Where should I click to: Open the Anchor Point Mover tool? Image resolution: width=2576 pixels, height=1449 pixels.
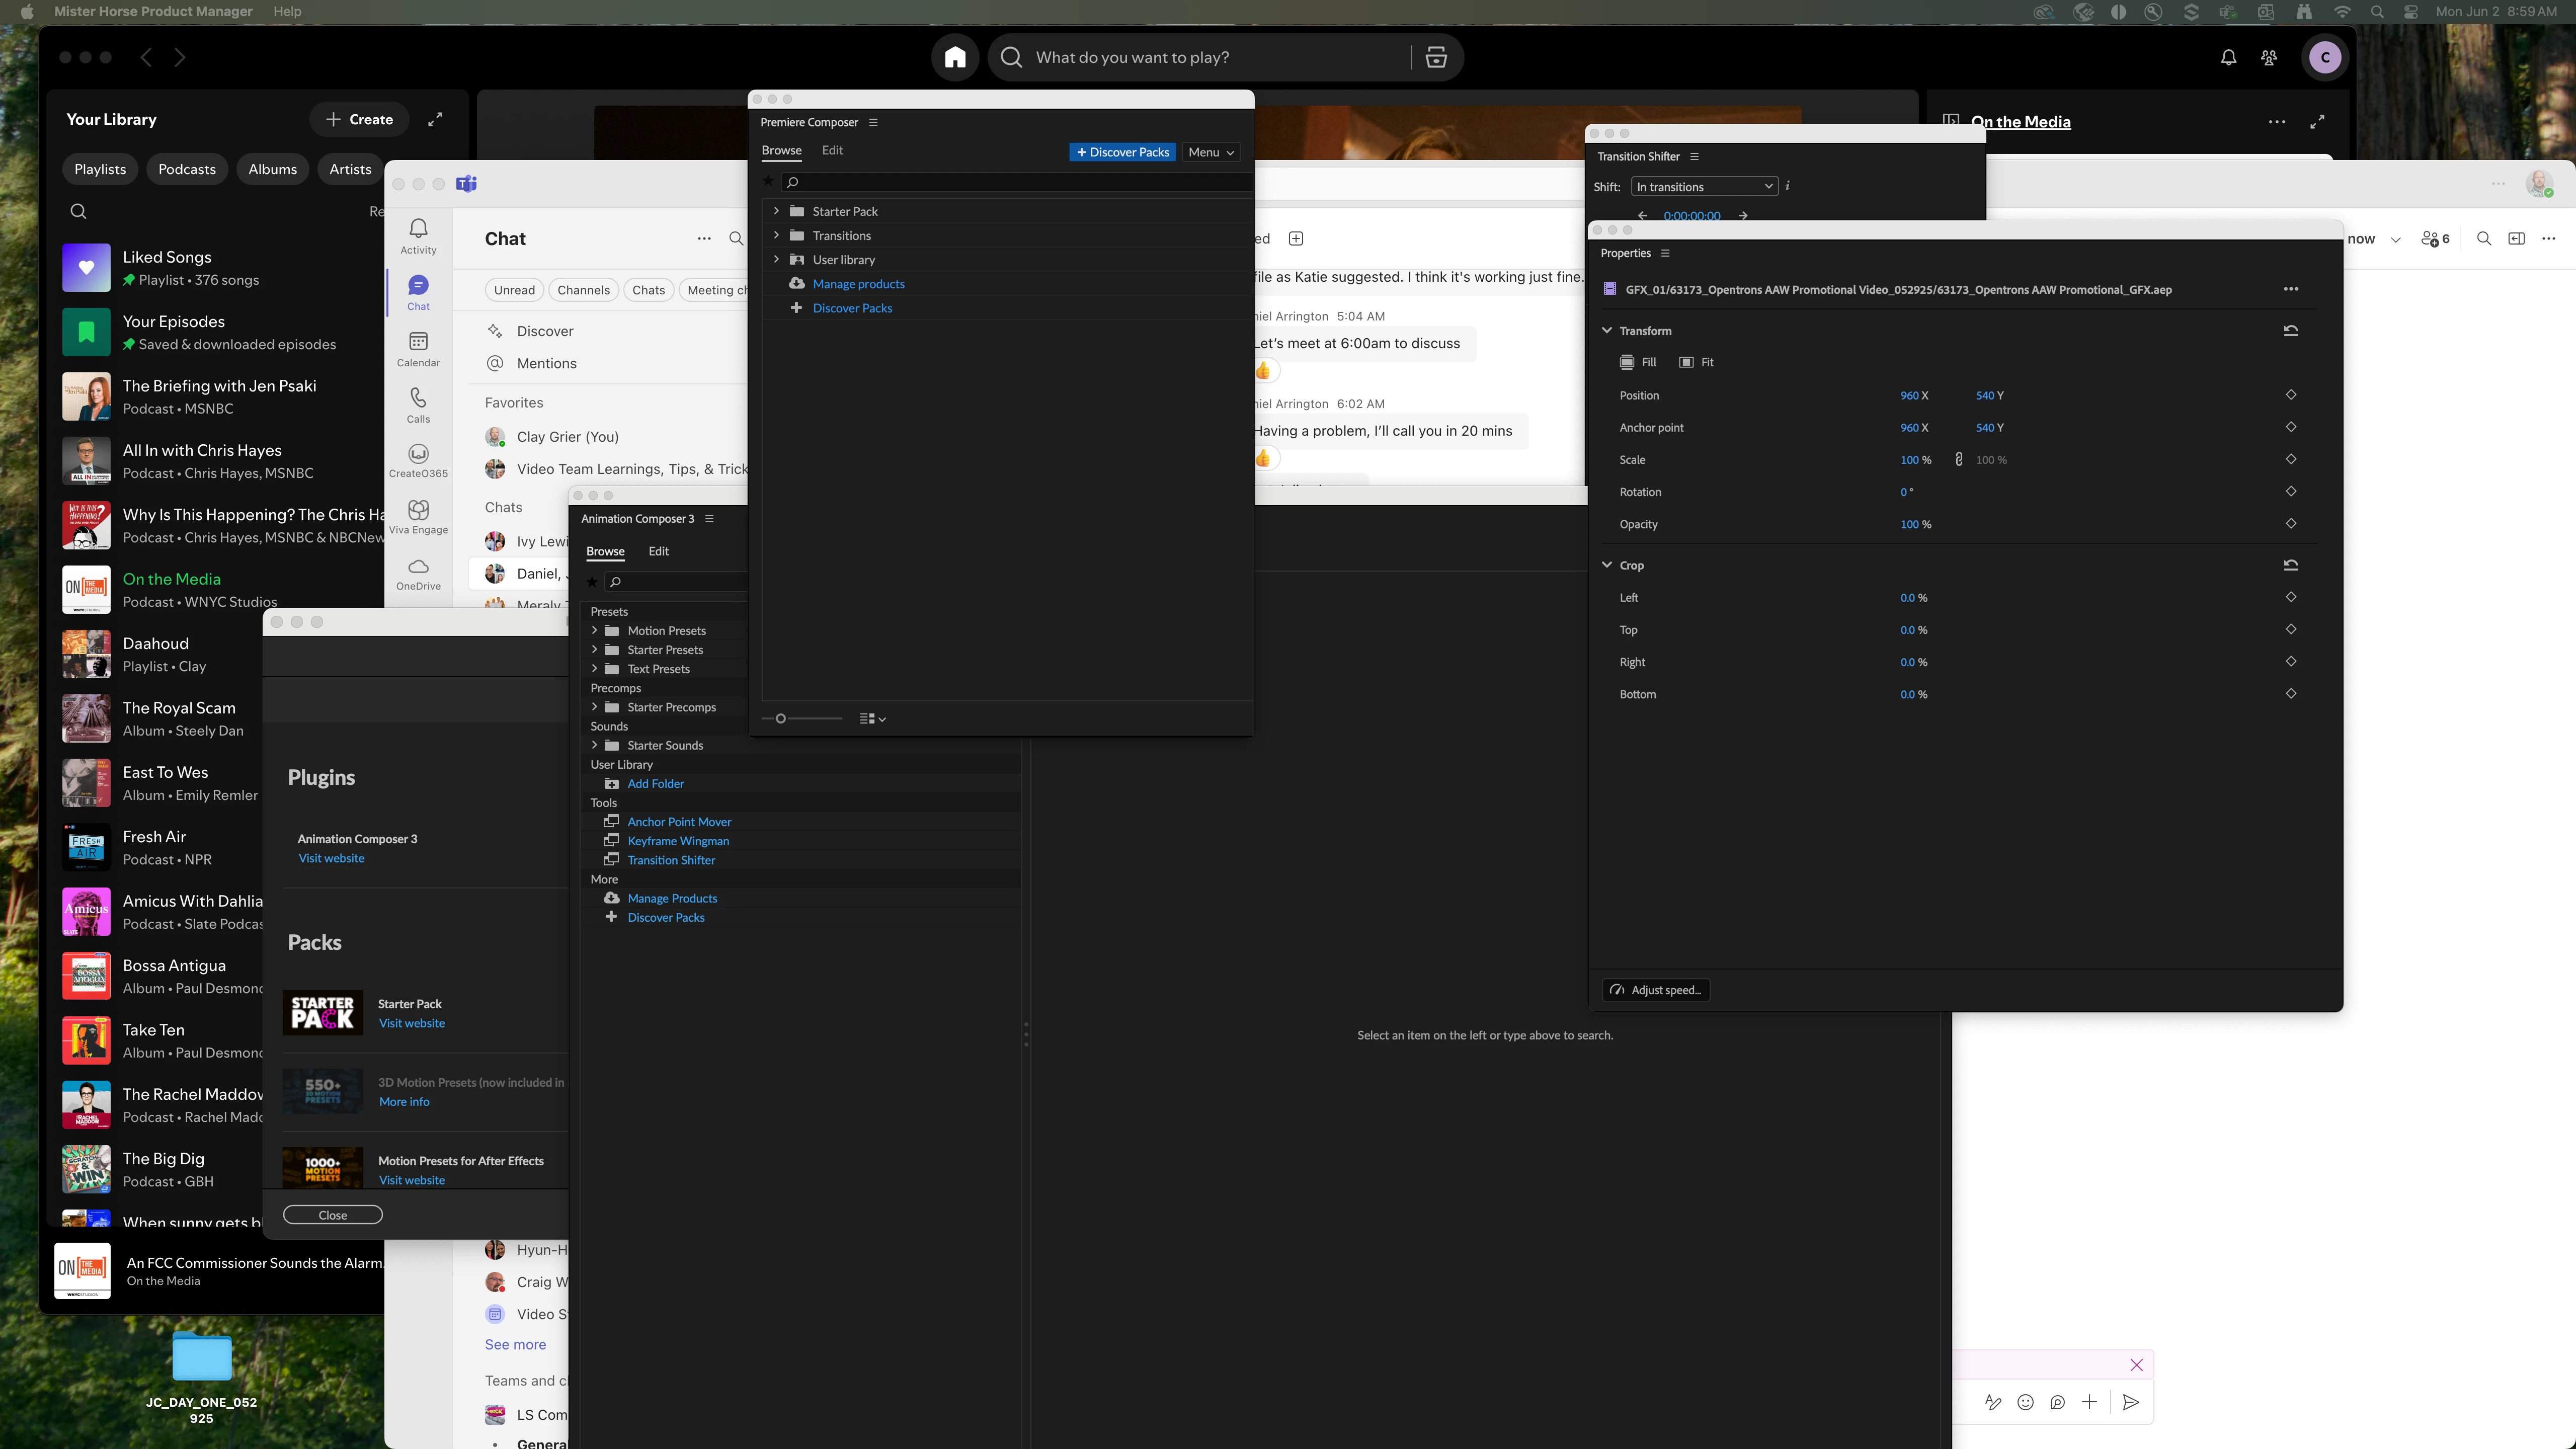[x=679, y=822]
